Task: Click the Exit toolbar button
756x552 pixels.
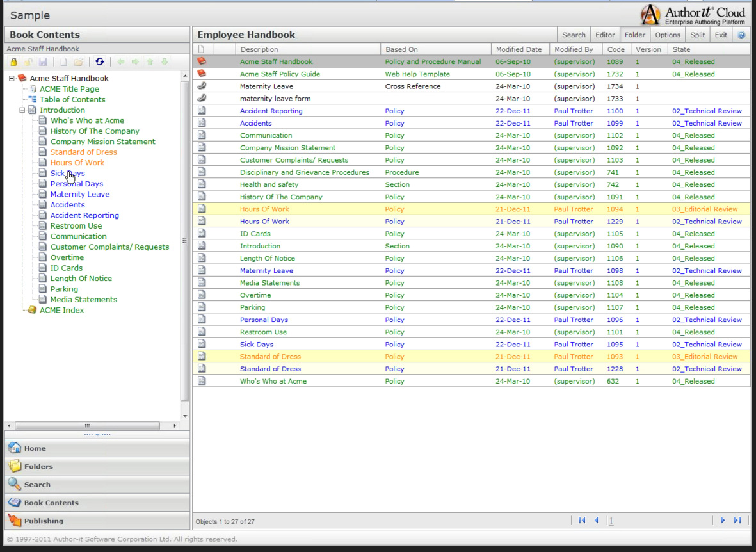Action: point(721,35)
